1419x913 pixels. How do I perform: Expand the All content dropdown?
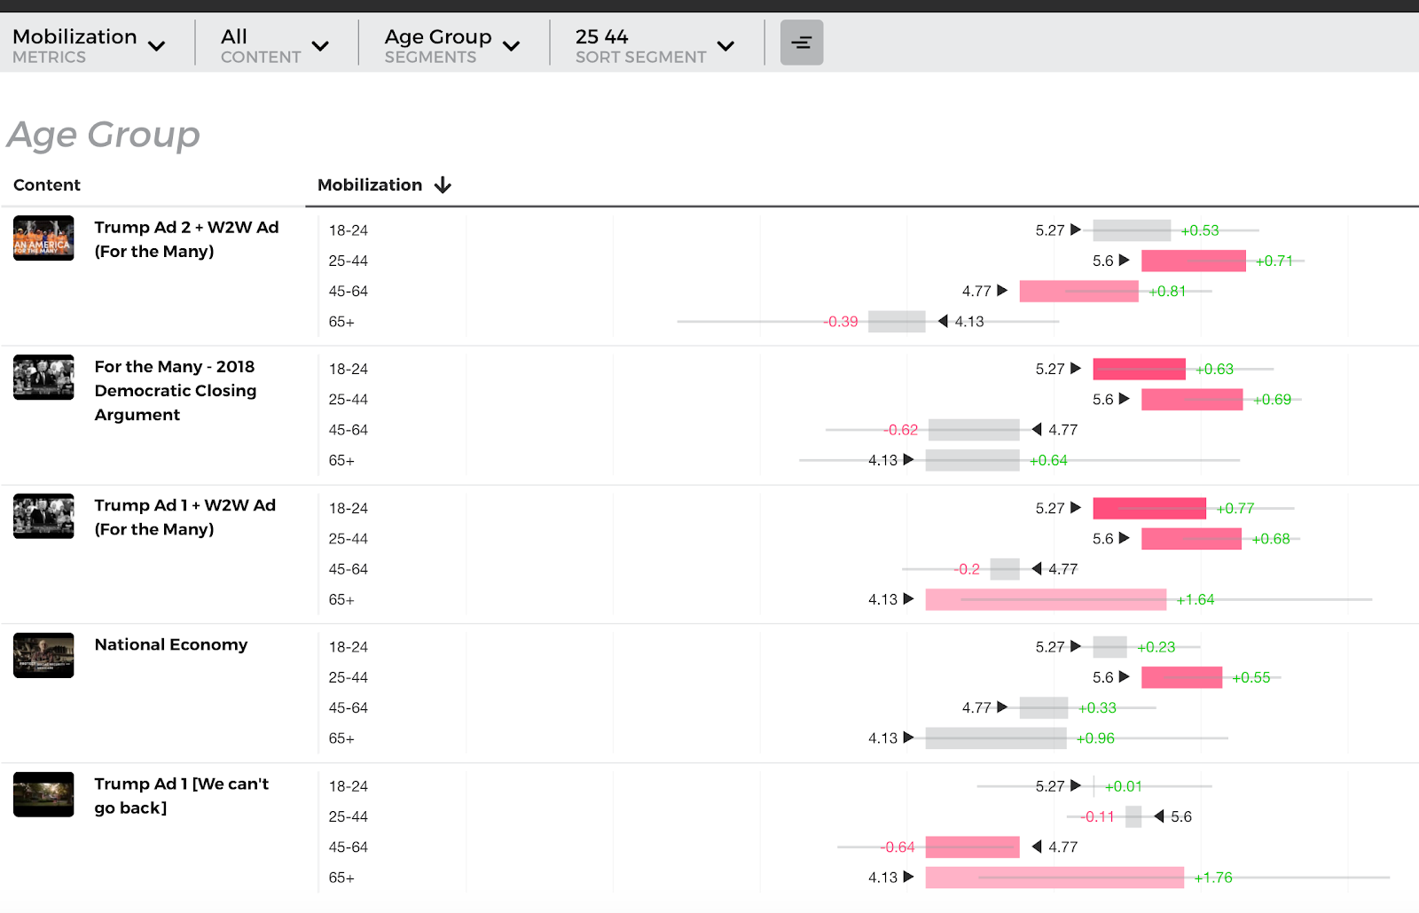click(274, 44)
